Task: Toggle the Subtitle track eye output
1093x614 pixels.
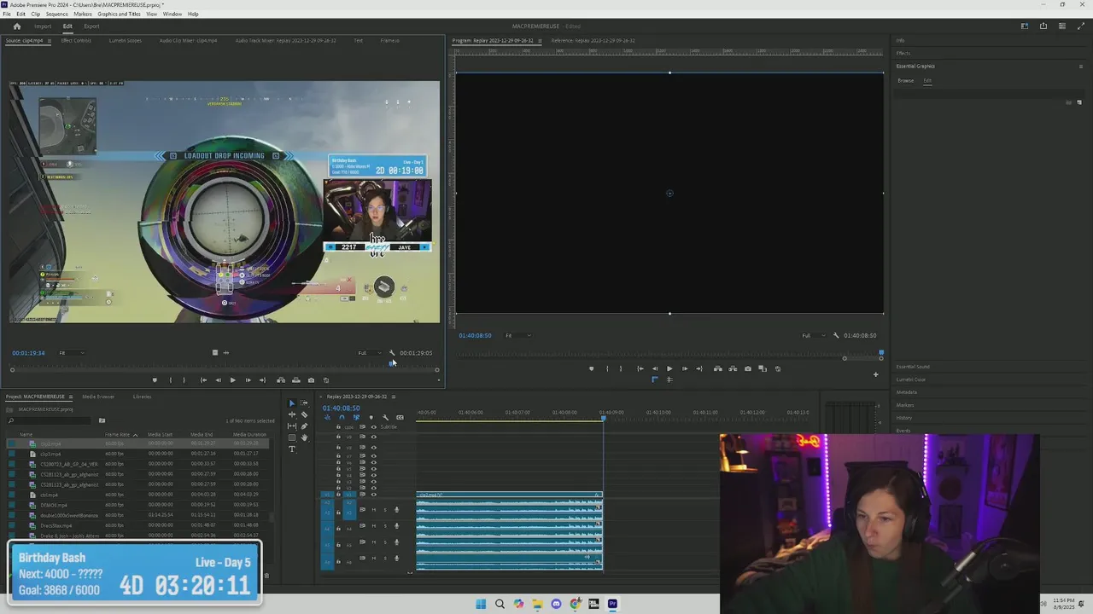Action: (x=373, y=427)
